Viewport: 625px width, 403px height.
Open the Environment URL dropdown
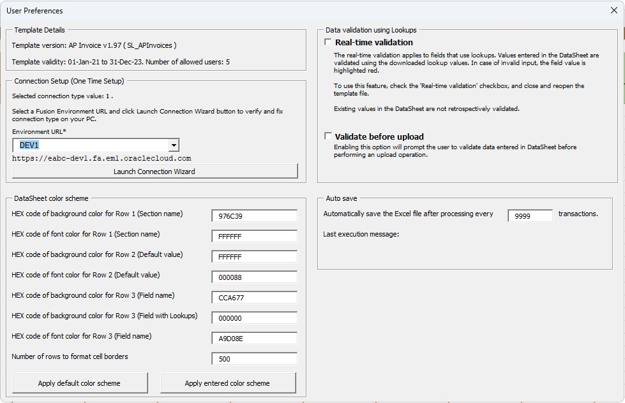(x=174, y=144)
